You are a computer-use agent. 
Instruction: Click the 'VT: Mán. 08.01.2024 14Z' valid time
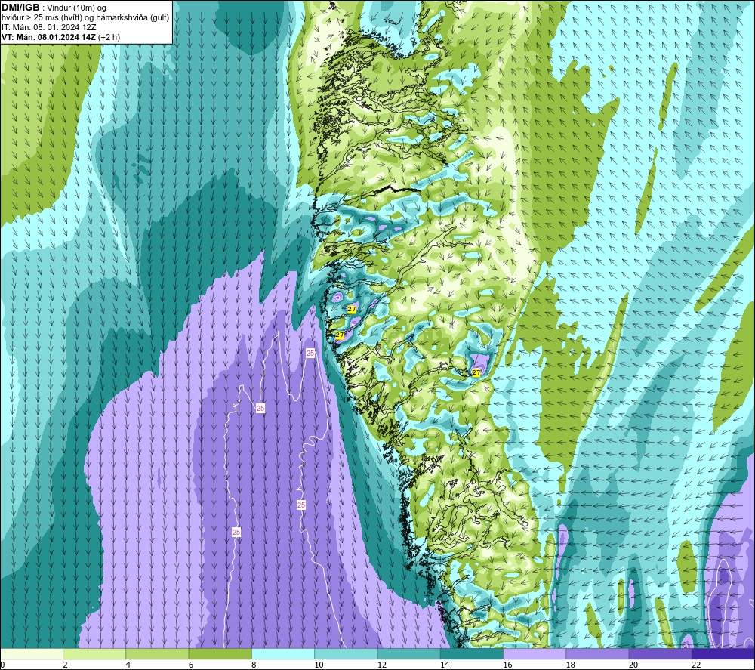pos(48,37)
